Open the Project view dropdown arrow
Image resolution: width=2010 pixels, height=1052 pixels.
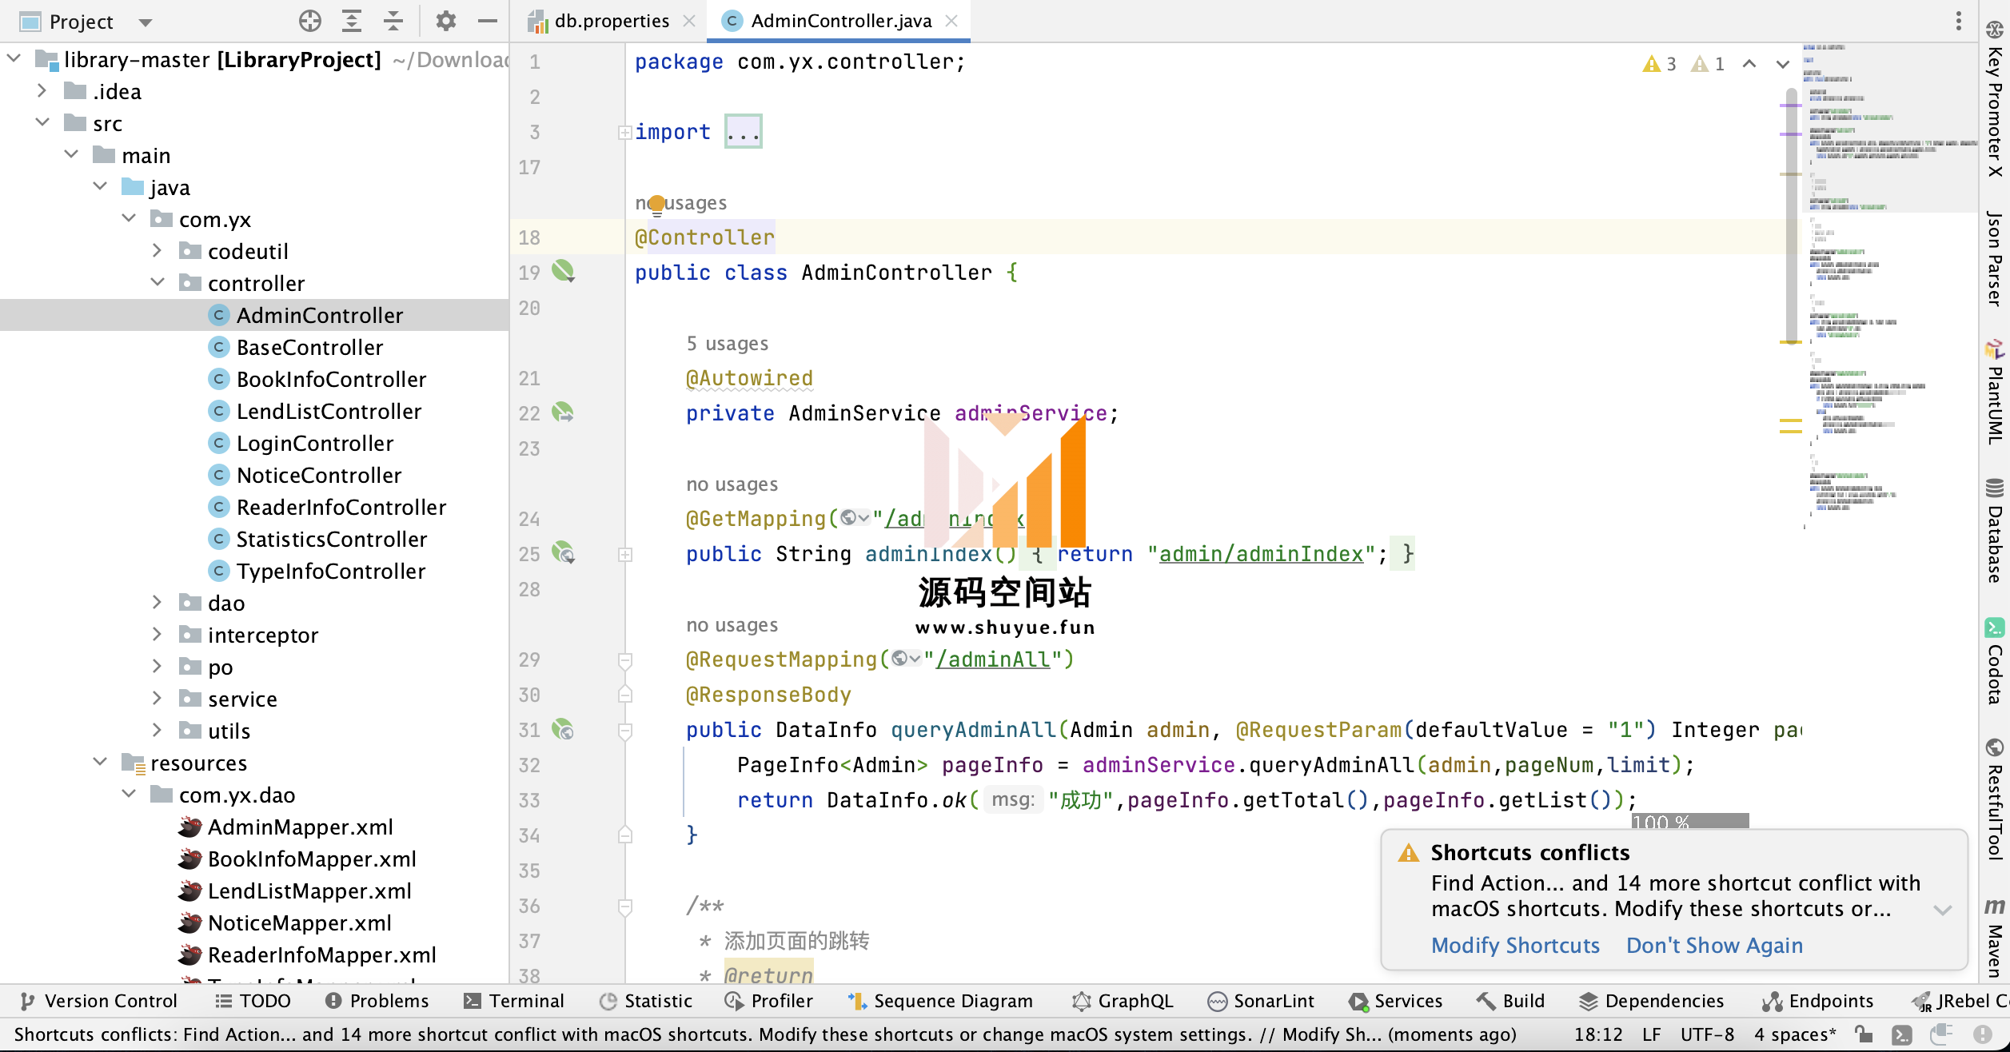pyautogui.click(x=146, y=22)
